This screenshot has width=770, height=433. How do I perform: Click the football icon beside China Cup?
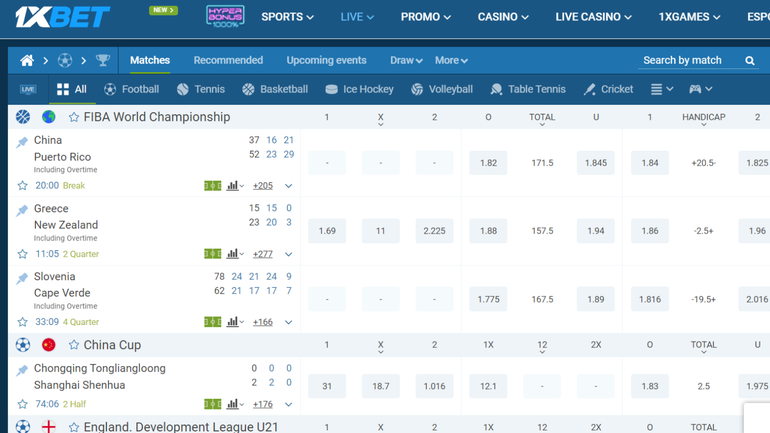[x=23, y=345]
